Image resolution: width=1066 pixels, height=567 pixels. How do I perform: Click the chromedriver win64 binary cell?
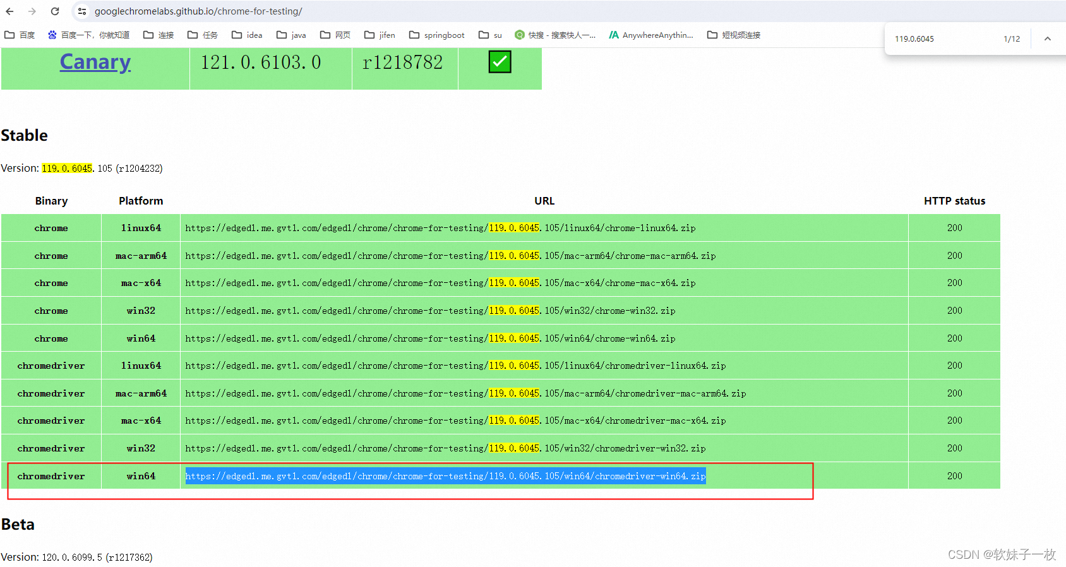tap(51, 476)
